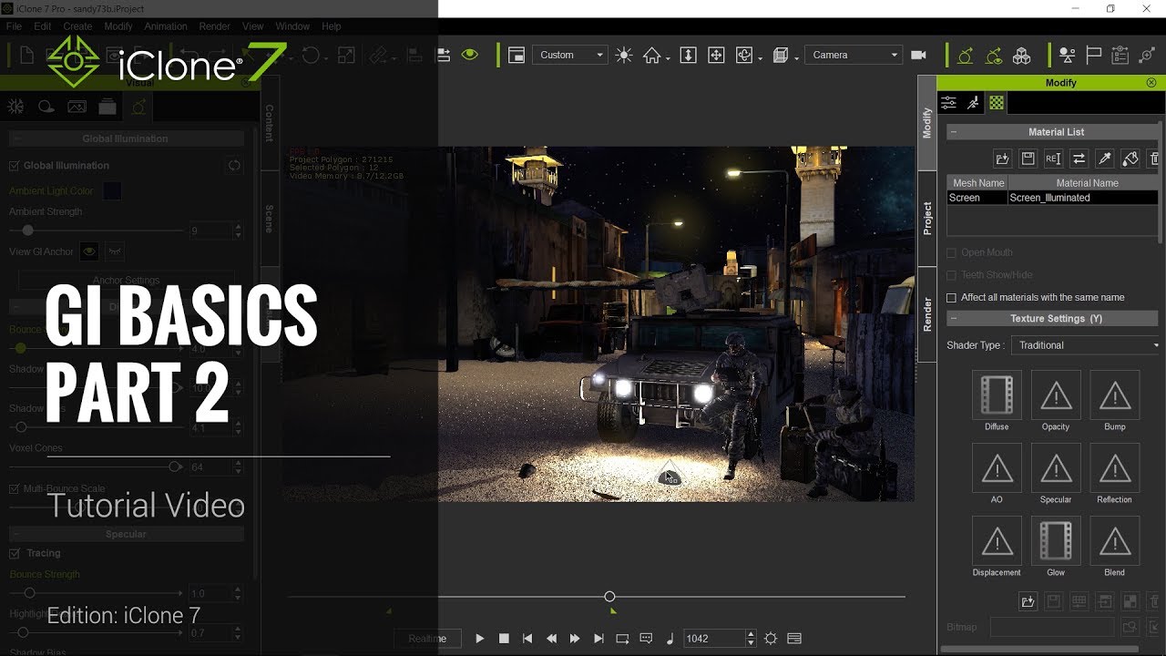Image resolution: width=1166 pixels, height=656 pixels.
Task: Click the green path with eye icon
Action: point(994,56)
